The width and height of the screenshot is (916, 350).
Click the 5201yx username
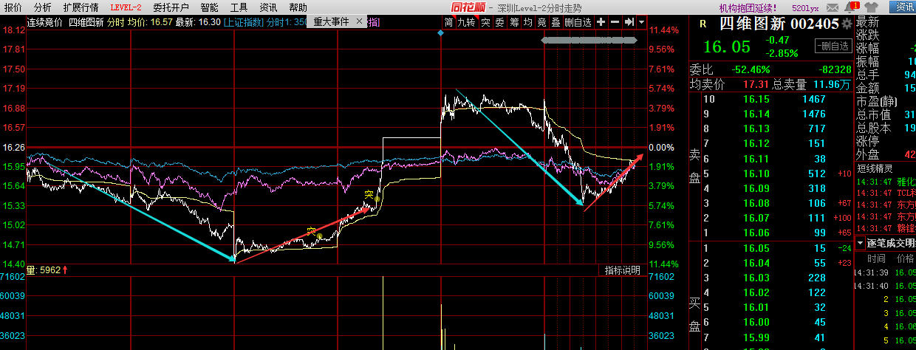(804, 7)
